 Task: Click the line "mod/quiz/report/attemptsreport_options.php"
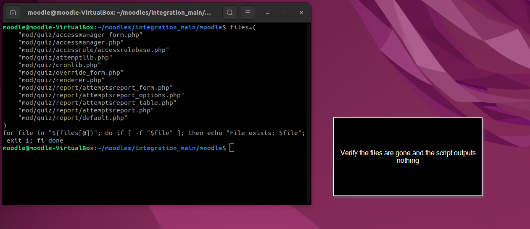[x=101, y=95]
